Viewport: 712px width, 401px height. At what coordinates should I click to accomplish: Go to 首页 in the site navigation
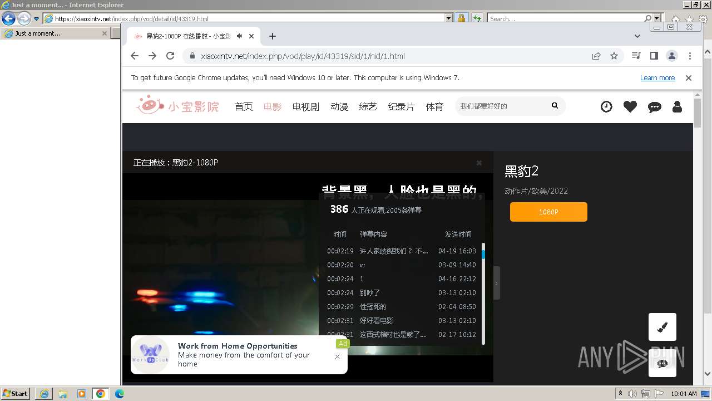click(x=244, y=106)
